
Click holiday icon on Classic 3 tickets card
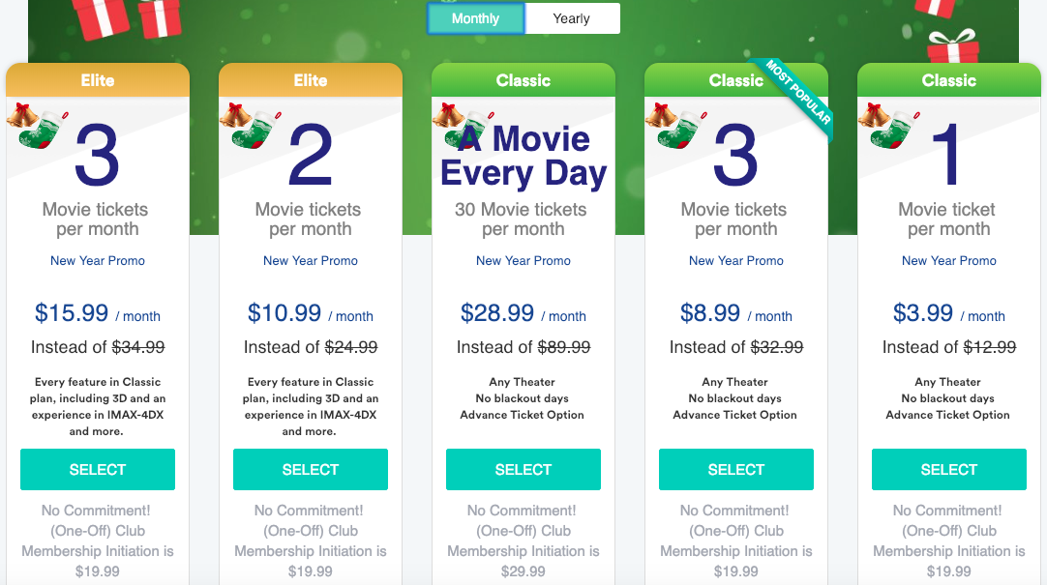tap(677, 129)
